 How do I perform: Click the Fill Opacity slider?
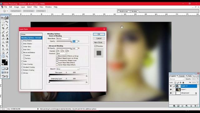pos(64,48)
